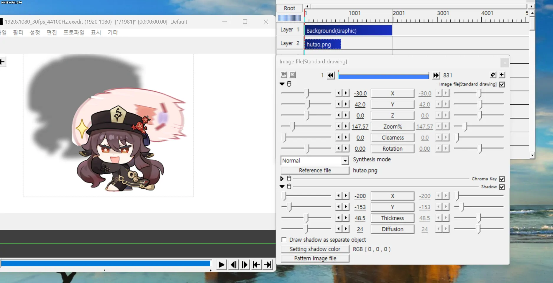Viewport: 553px width, 283px height.
Task: Play the video preview
Action: (x=221, y=265)
